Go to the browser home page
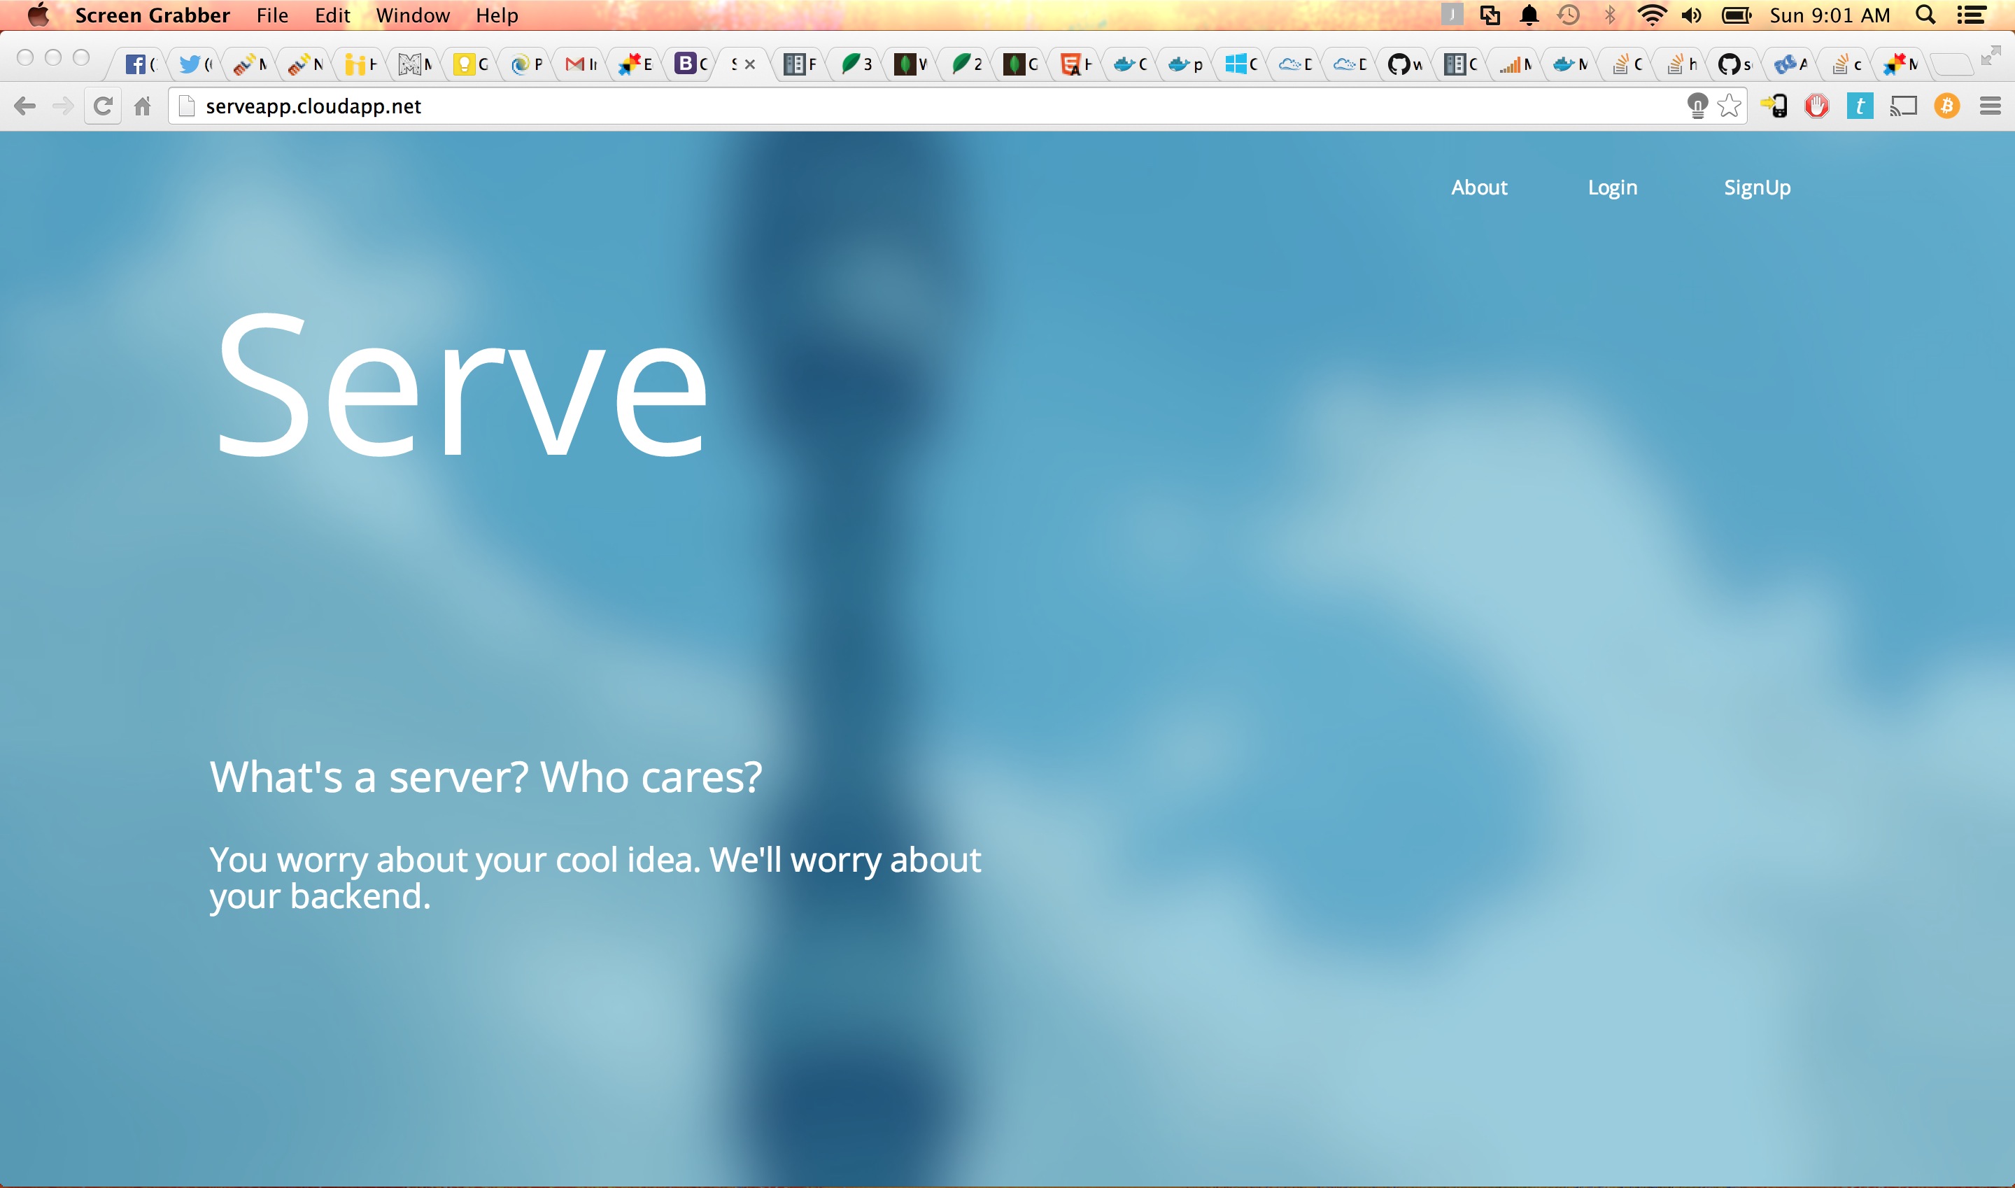The height and width of the screenshot is (1188, 2015). (x=143, y=106)
